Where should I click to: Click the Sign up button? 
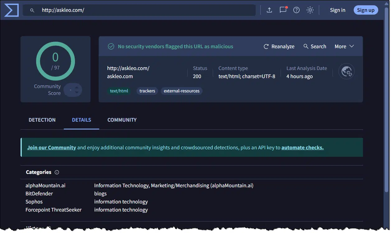(x=366, y=10)
